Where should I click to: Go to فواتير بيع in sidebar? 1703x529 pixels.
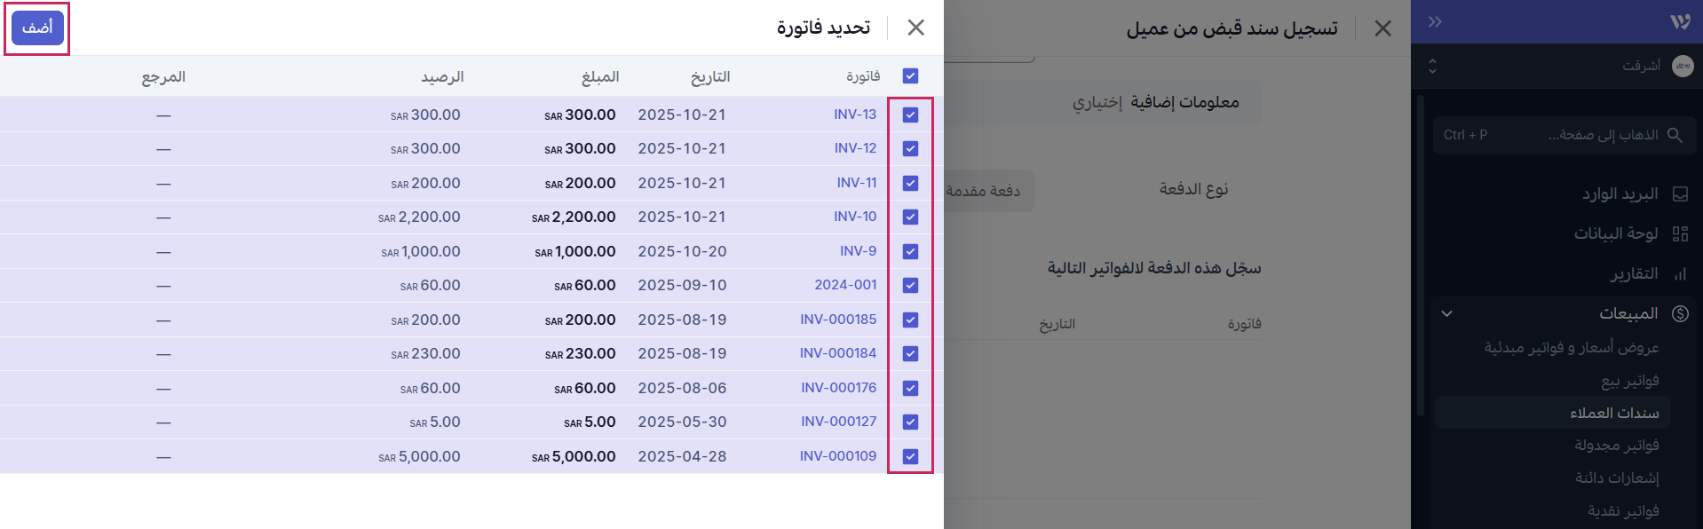[1629, 380]
